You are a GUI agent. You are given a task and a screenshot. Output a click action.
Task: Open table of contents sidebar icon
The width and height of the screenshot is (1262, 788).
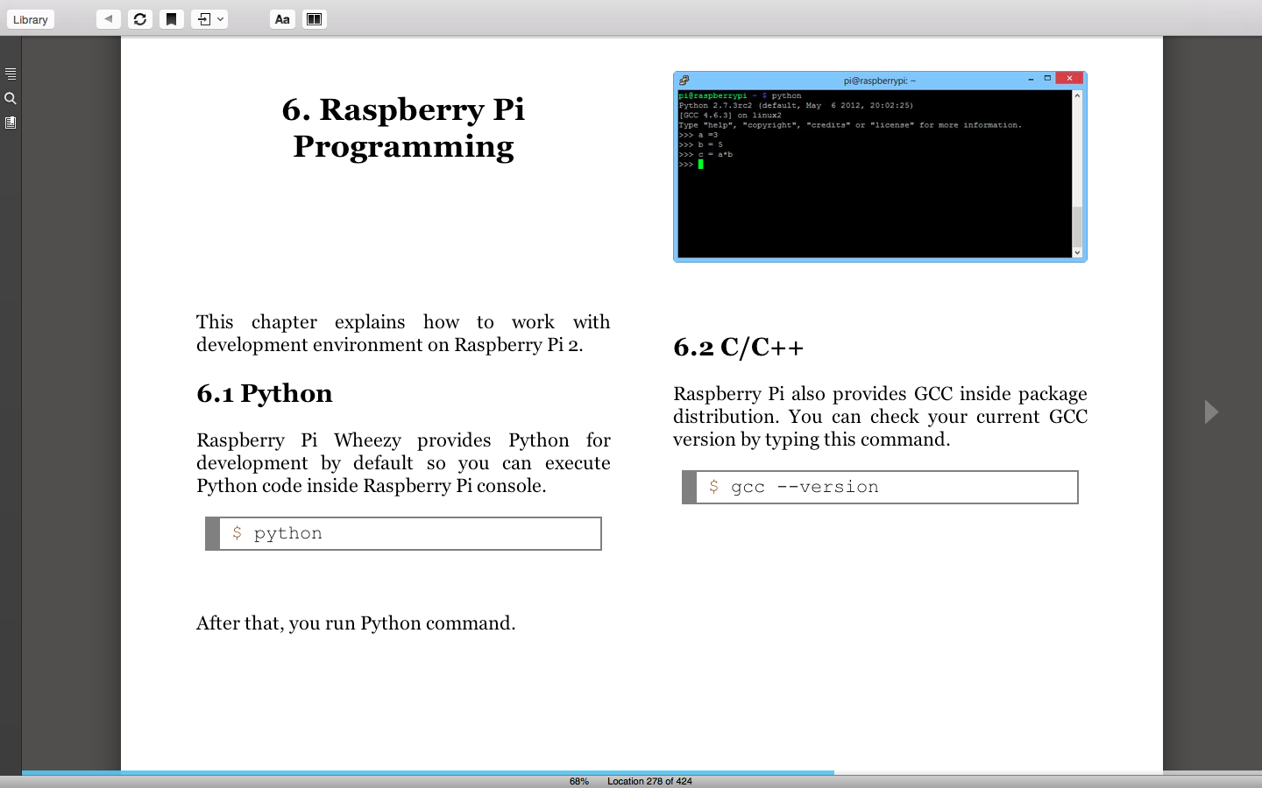(x=11, y=74)
